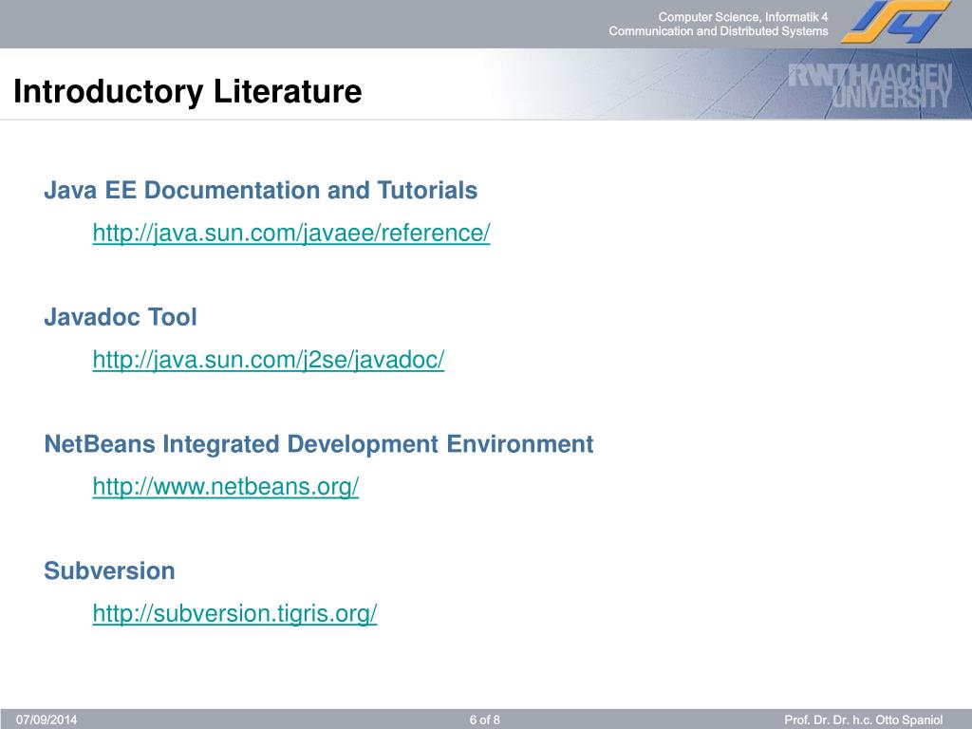Click the '07/09/2014' date in footer
The height and width of the screenshot is (729, 972).
pyautogui.click(x=47, y=720)
